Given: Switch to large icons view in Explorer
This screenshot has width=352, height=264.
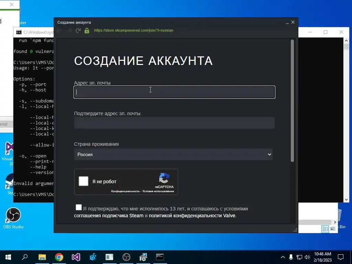Looking at the screenshot, I should click(333, 229).
